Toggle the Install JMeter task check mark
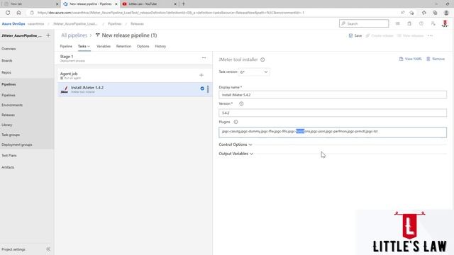The width and height of the screenshot is (454, 255). pyautogui.click(x=202, y=89)
